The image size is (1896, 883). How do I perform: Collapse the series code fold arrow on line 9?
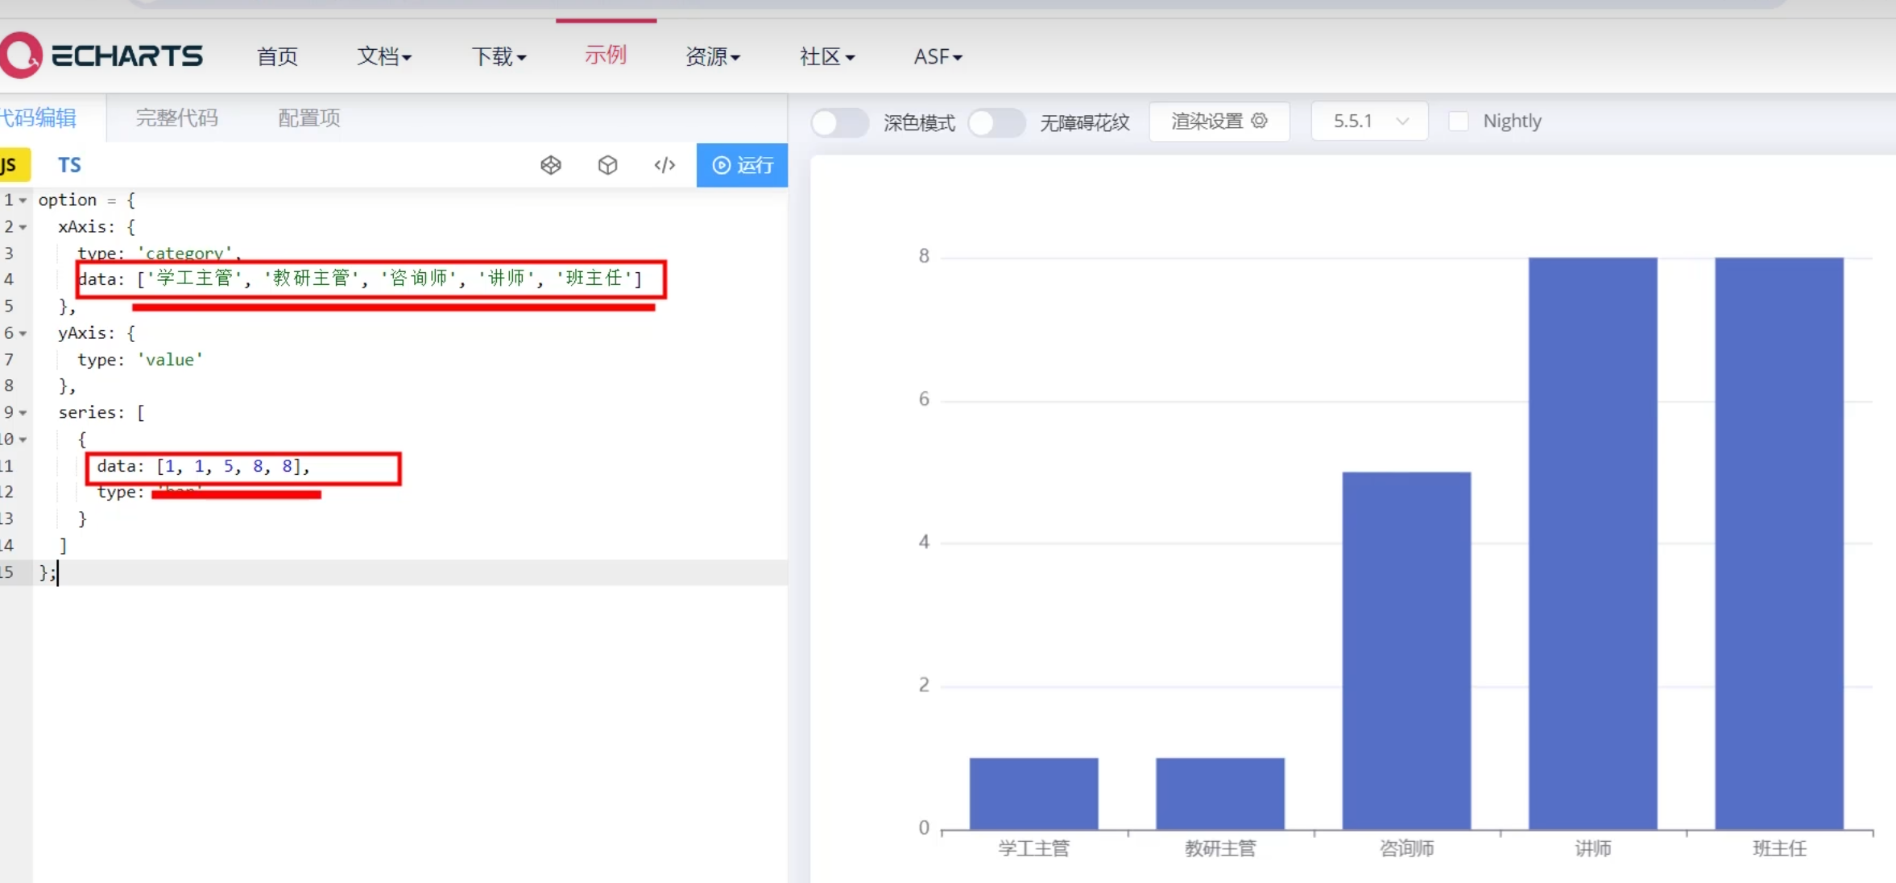[23, 413]
